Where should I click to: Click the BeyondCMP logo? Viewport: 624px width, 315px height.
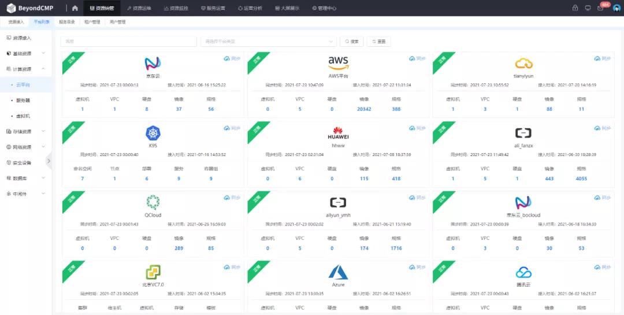[x=30, y=8]
